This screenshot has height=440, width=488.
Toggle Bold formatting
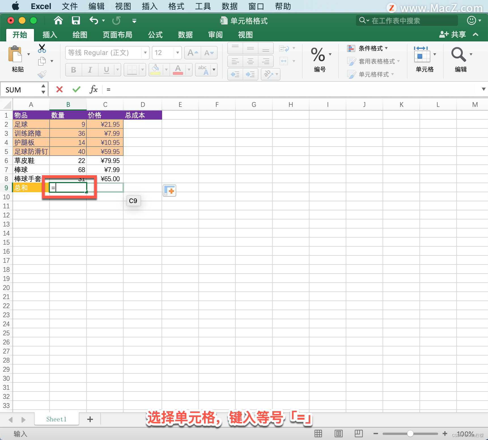pyautogui.click(x=74, y=70)
